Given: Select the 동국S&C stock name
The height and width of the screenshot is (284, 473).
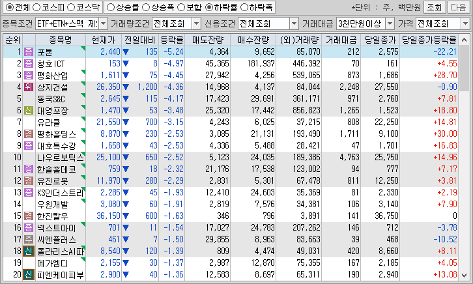Looking at the screenshot, I should [51, 99].
